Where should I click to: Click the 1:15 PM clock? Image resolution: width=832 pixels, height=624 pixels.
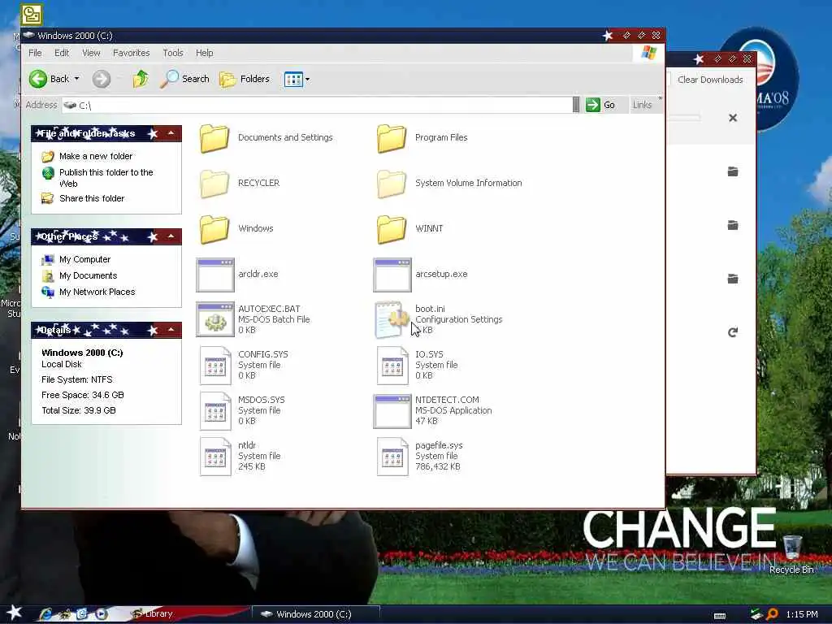[802, 614]
